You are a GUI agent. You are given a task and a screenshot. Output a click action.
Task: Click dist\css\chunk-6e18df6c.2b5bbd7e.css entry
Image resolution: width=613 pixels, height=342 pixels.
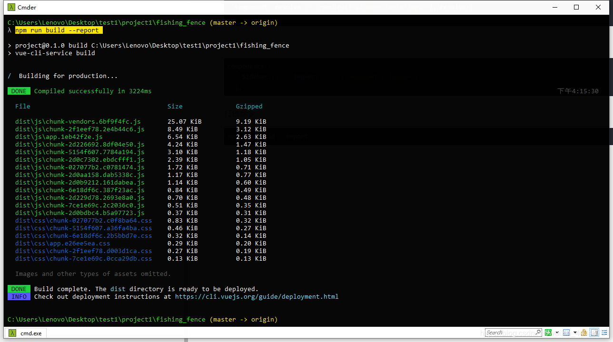click(84, 236)
